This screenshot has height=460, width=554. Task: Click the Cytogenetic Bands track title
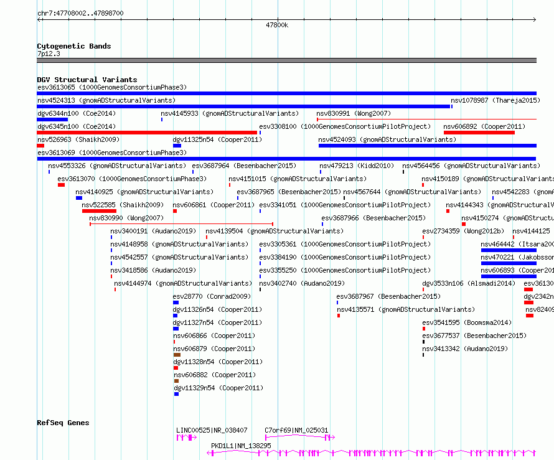(74, 46)
